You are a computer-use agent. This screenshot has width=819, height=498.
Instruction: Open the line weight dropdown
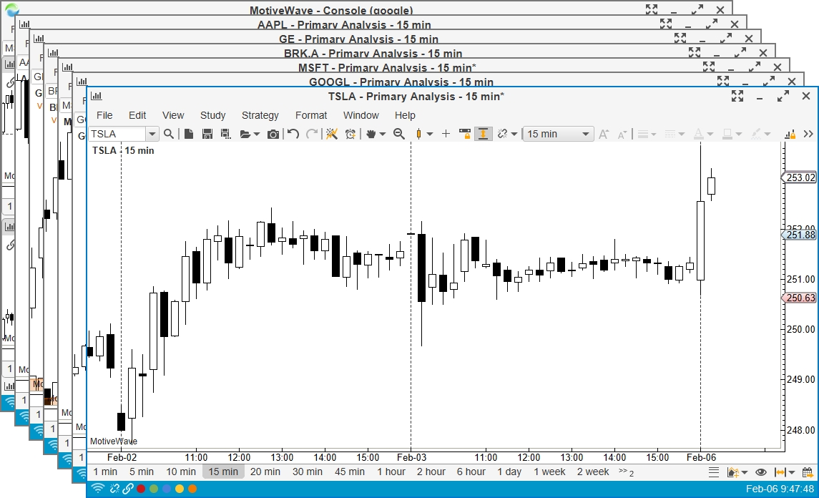(x=646, y=135)
